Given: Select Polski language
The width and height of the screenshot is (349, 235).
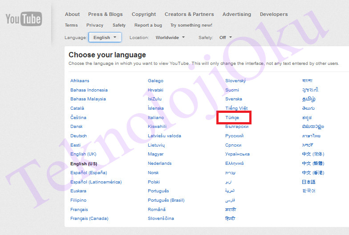Looking at the screenshot, I should tap(154, 182).
